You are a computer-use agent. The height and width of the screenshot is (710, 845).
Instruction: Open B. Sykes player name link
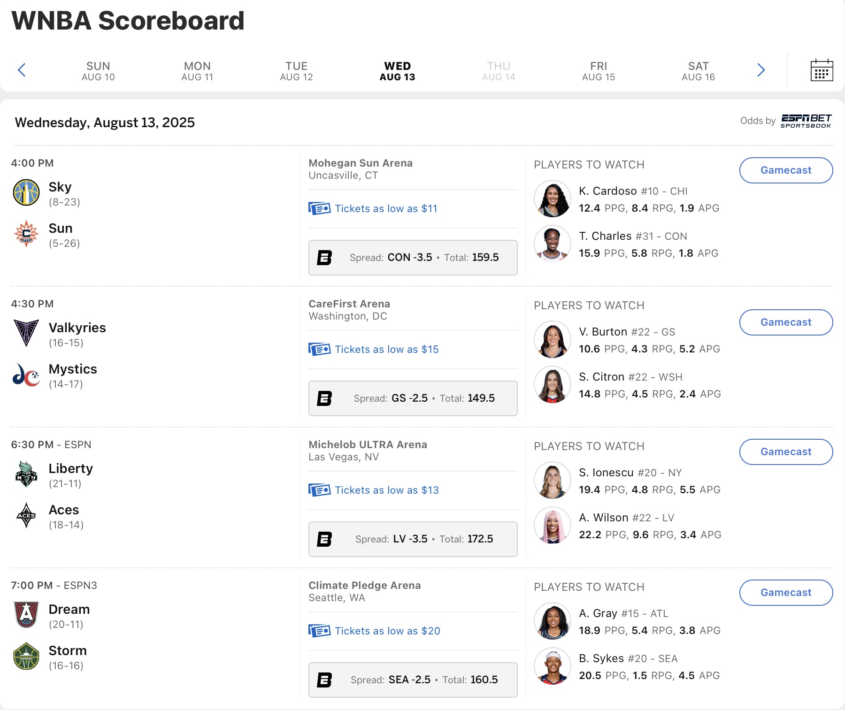601,658
